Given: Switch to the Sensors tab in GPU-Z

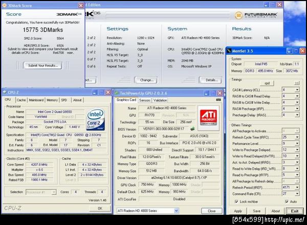Looking at the screenshot, I should pos(145,100).
